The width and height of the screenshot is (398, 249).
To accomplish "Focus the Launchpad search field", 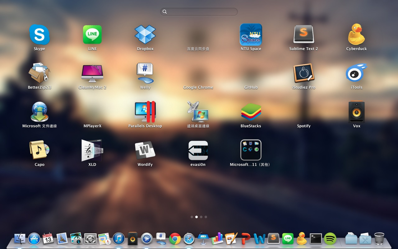I will click(x=199, y=12).
